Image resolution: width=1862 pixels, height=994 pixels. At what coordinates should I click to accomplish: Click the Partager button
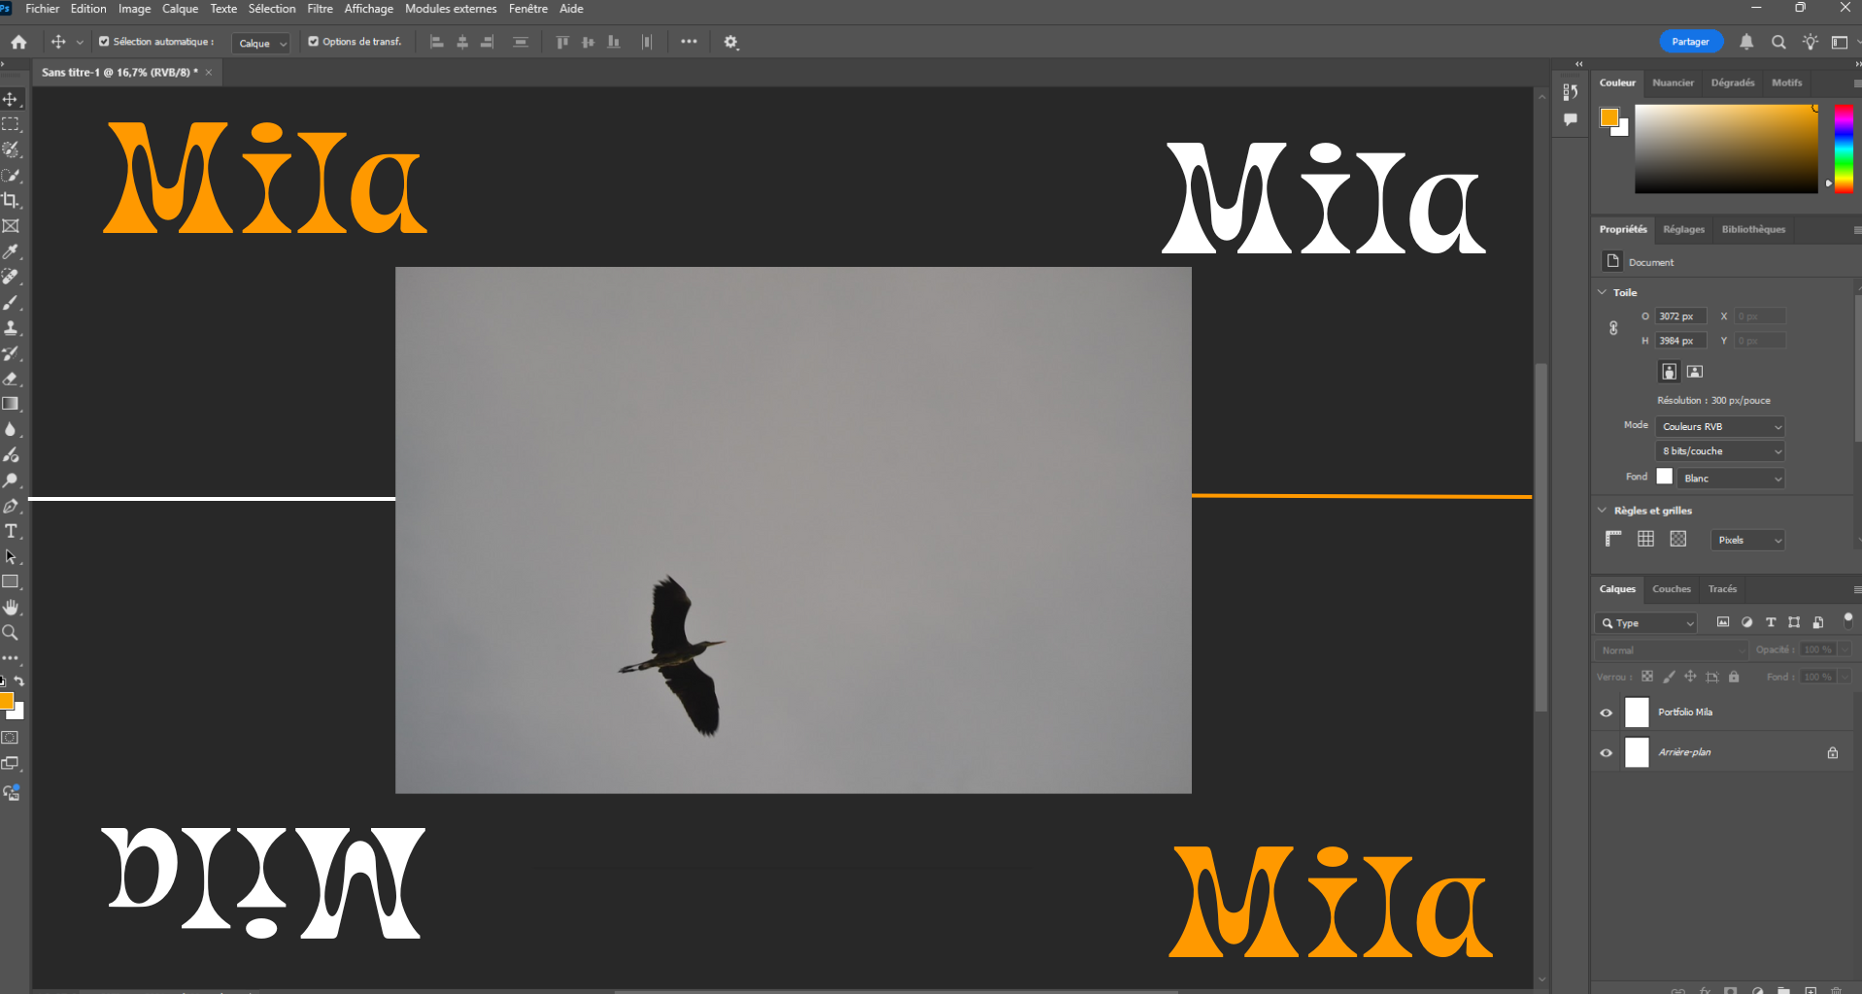coord(1690,42)
